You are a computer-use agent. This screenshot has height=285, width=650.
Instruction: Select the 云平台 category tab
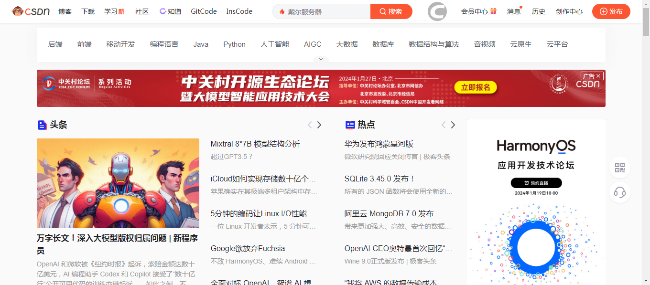pyautogui.click(x=557, y=44)
